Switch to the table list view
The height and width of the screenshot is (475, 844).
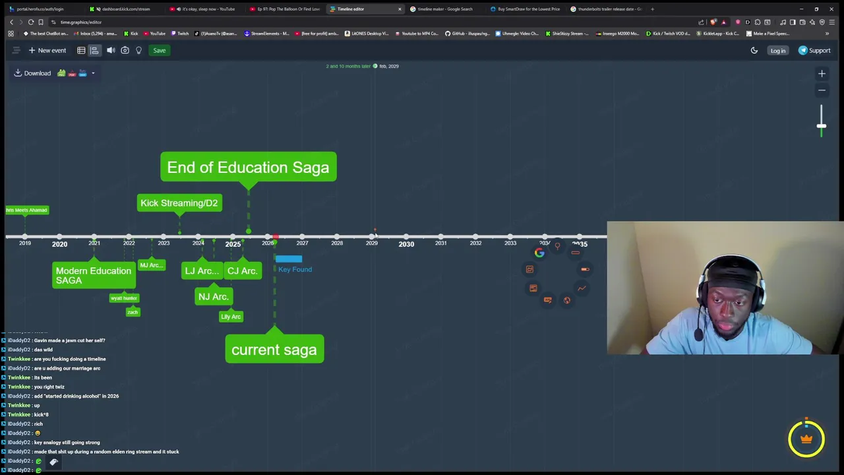(81, 50)
